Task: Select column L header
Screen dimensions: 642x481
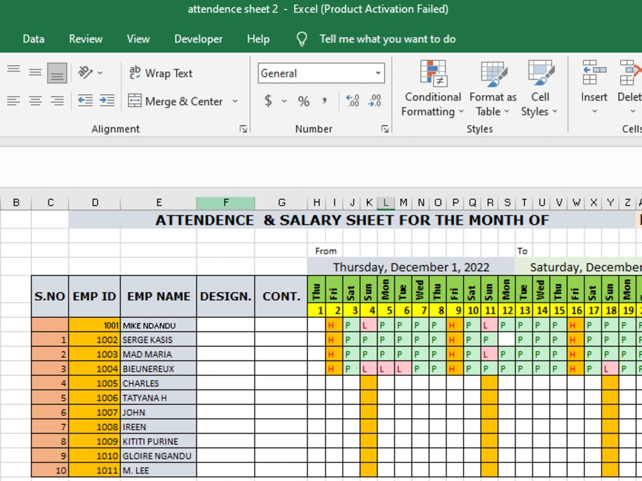Action: point(386,203)
